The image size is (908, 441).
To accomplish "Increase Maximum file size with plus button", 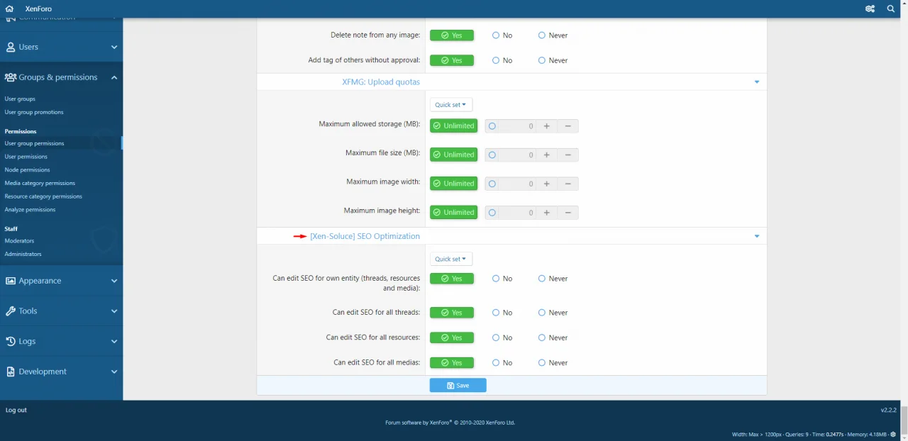I will [546, 155].
